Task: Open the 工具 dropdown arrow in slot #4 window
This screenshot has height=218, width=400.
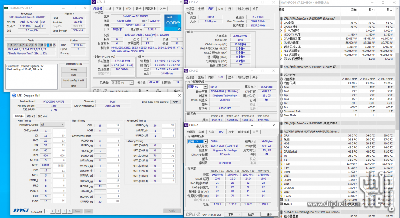Action: [240, 214]
